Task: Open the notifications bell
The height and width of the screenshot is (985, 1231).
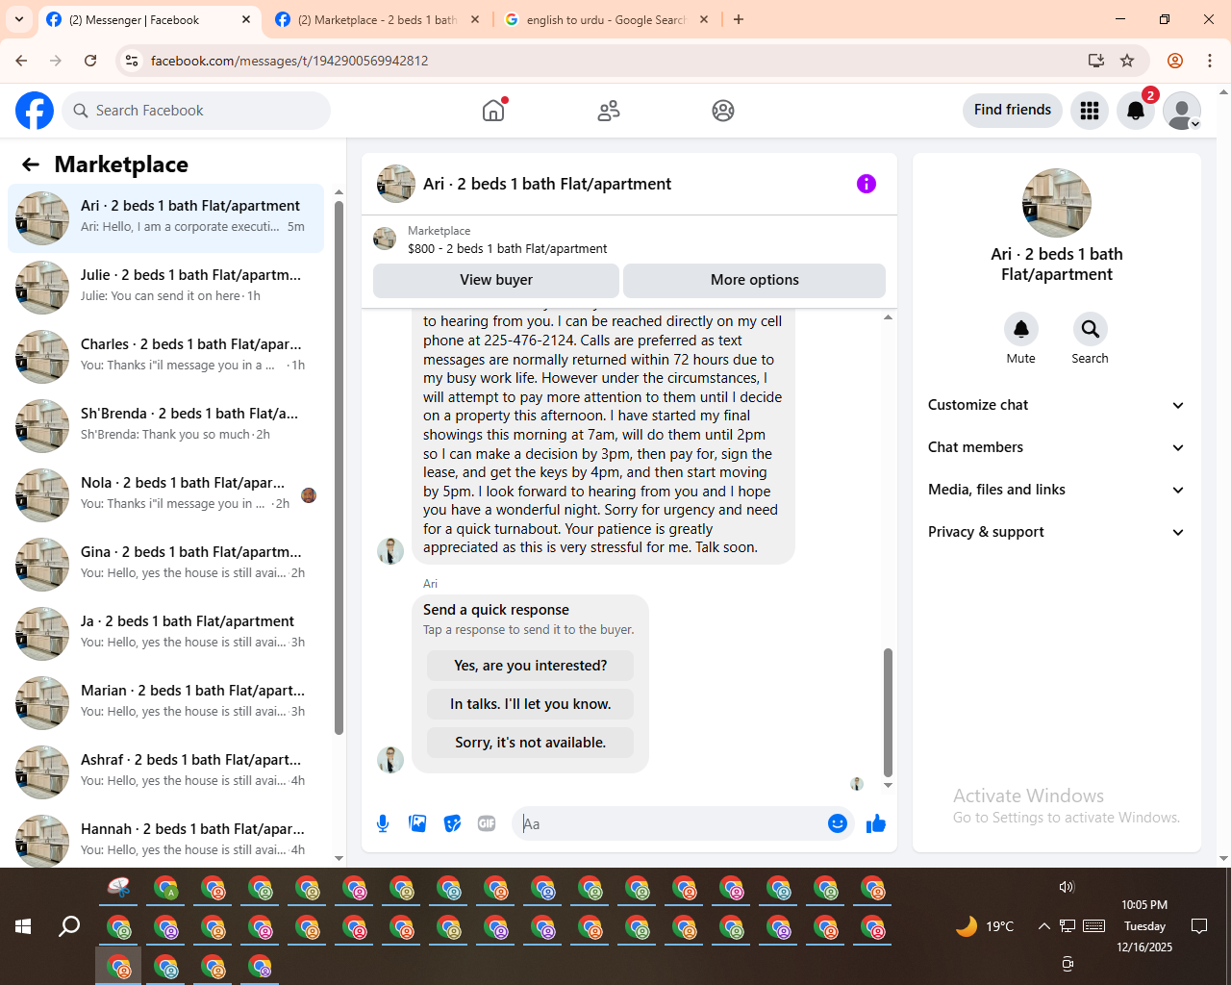Action: click(1136, 111)
